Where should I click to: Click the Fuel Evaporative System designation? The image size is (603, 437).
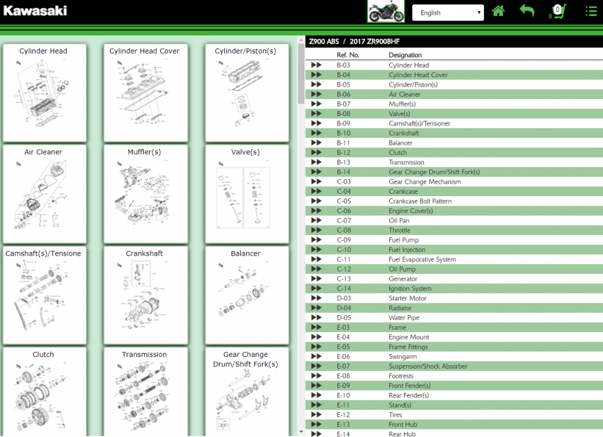pyautogui.click(x=422, y=259)
